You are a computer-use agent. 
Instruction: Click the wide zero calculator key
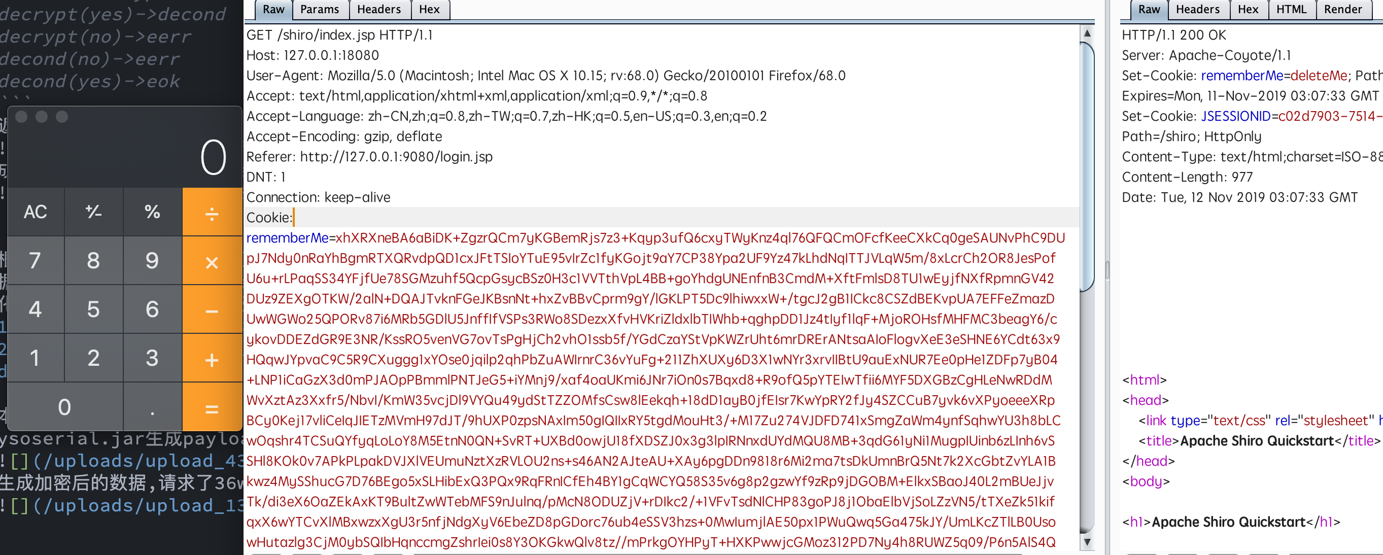coord(65,407)
